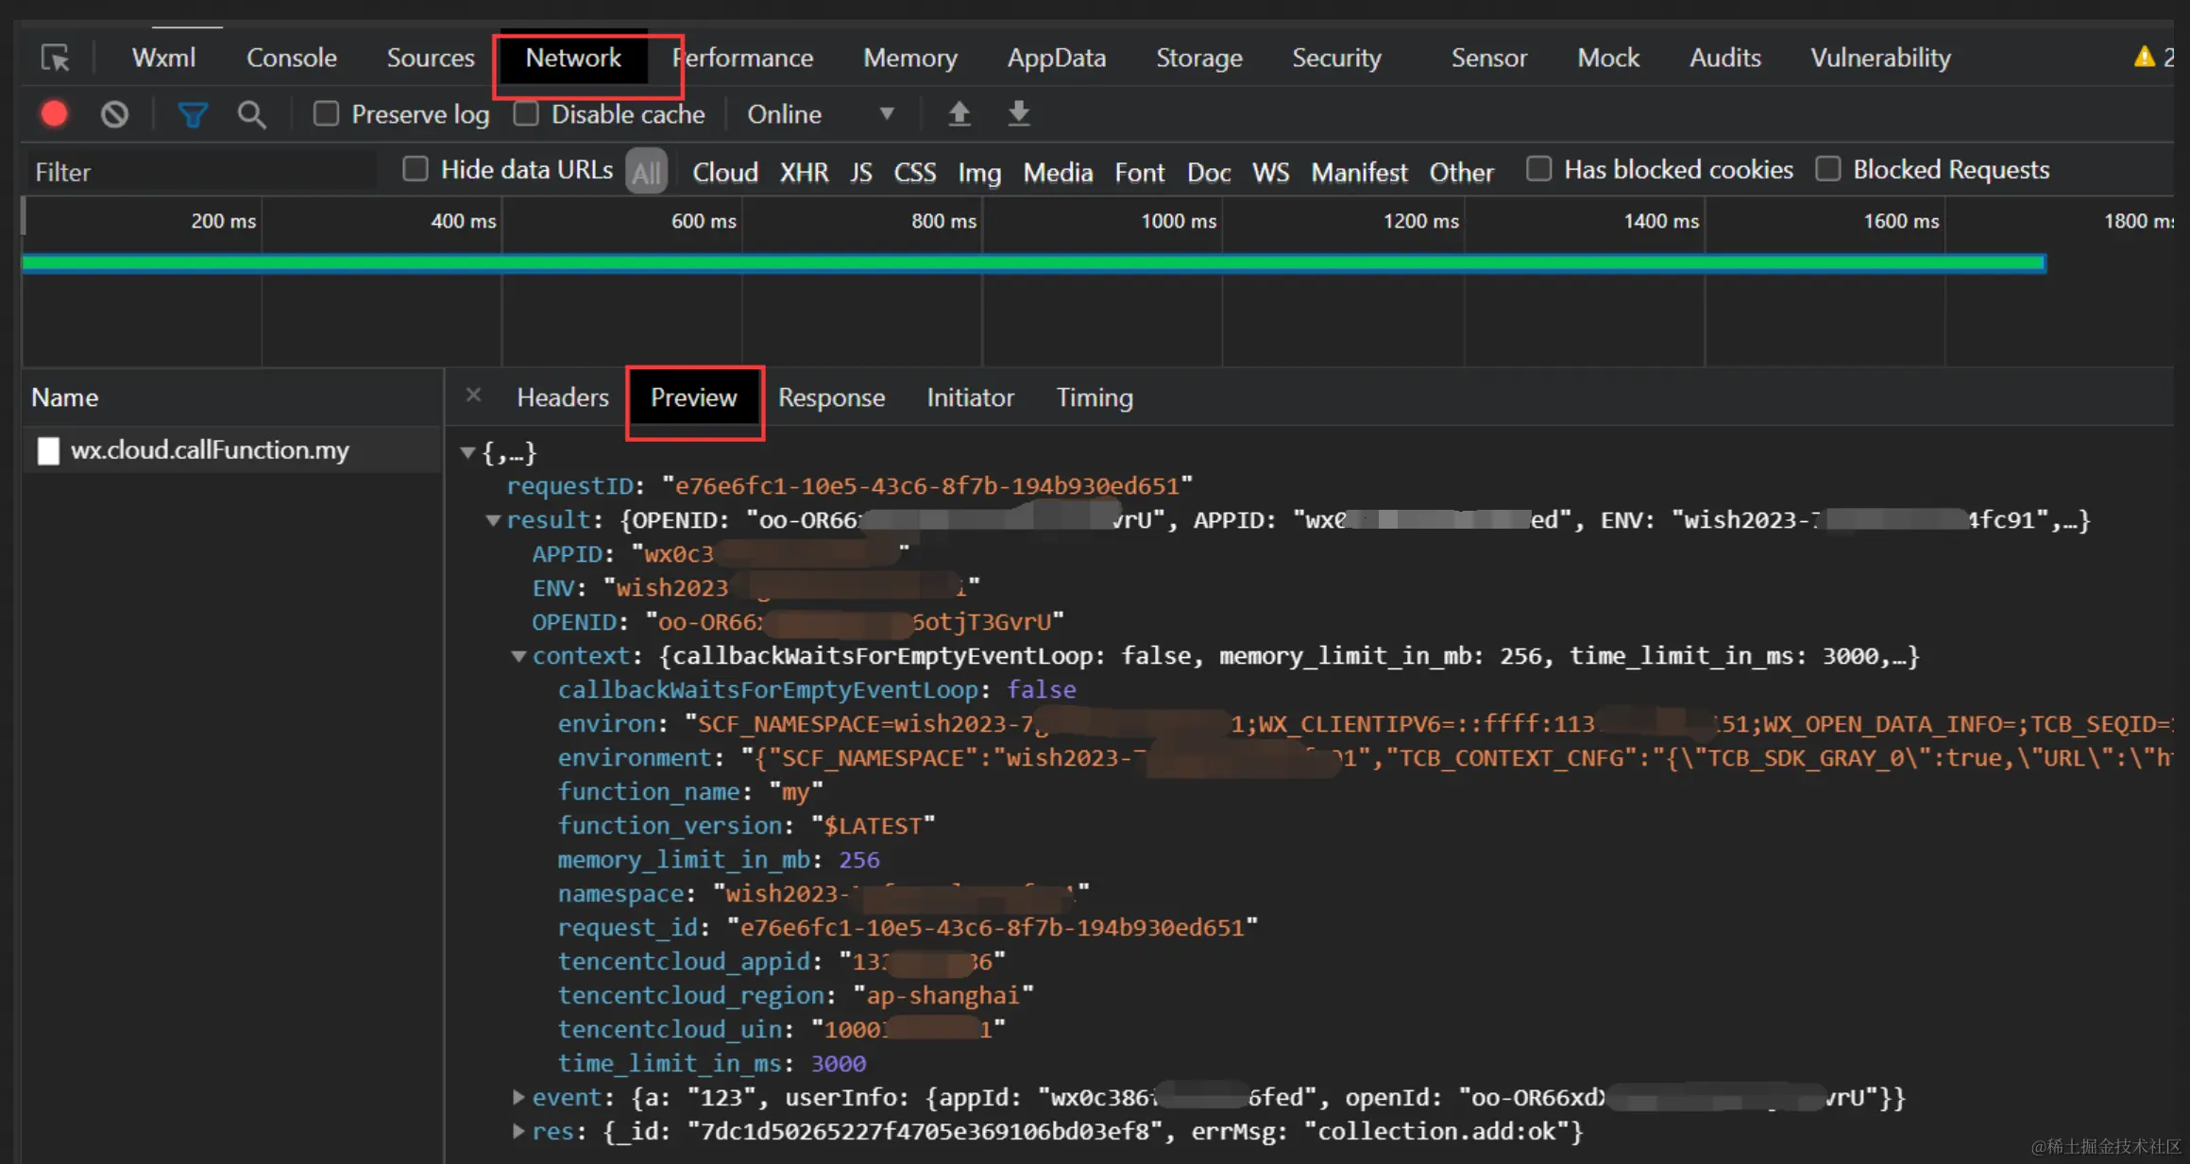Image resolution: width=2190 pixels, height=1164 pixels.
Task: Clear the network log
Action: click(114, 114)
